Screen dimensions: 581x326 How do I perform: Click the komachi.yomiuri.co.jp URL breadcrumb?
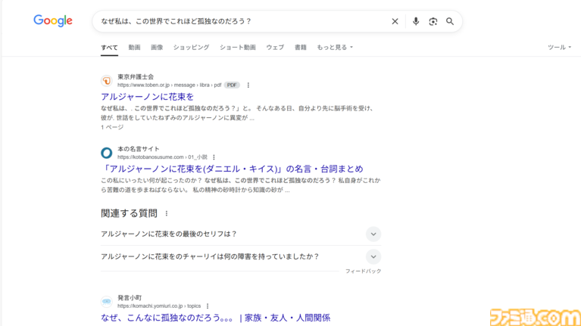coord(159,306)
